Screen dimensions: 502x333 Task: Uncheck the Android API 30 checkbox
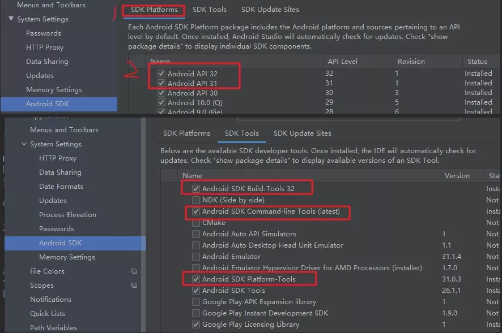(161, 93)
